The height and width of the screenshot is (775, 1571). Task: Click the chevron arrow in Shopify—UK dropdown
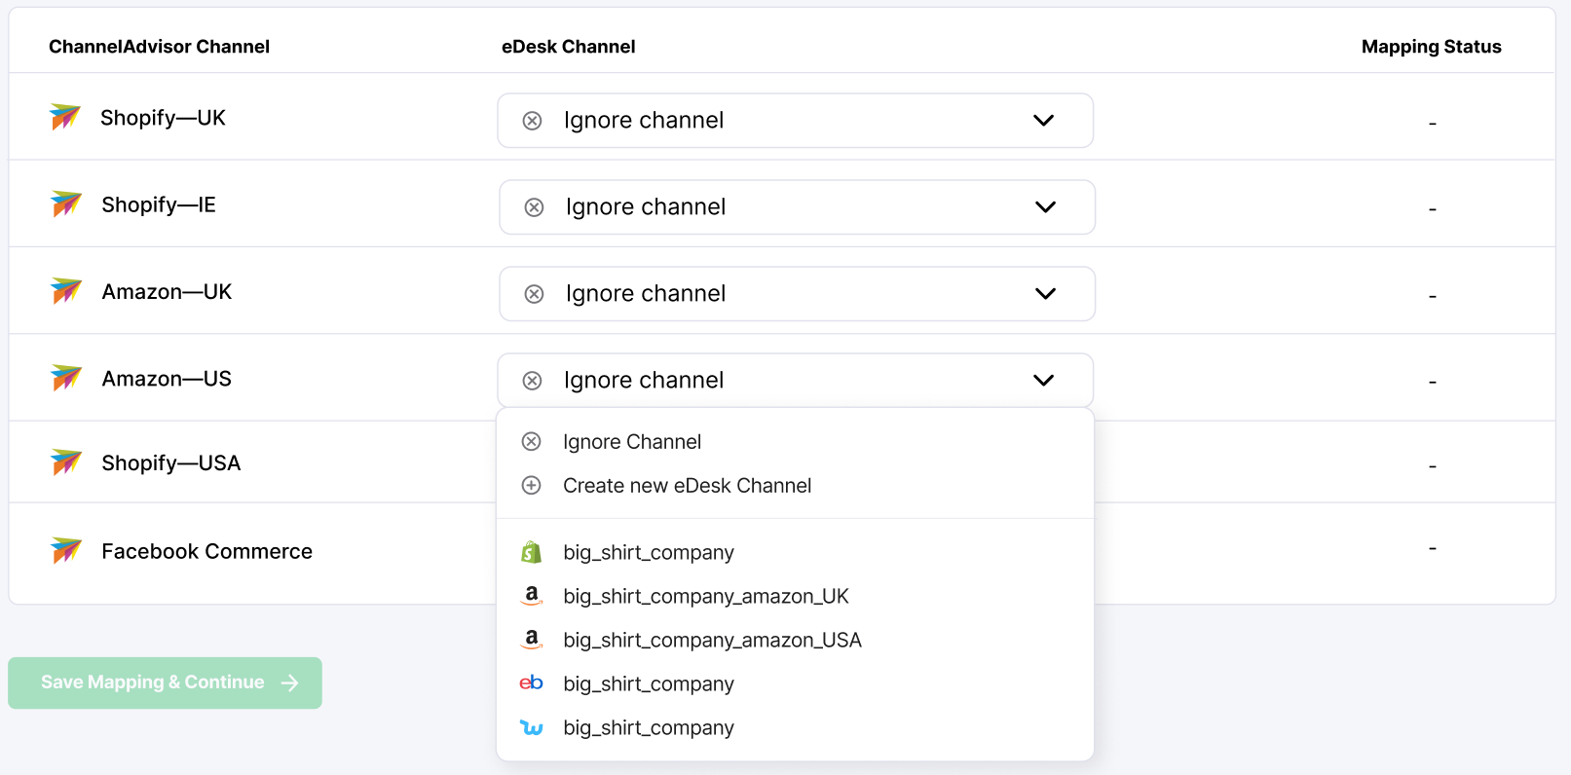click(x=1043, y=121)
